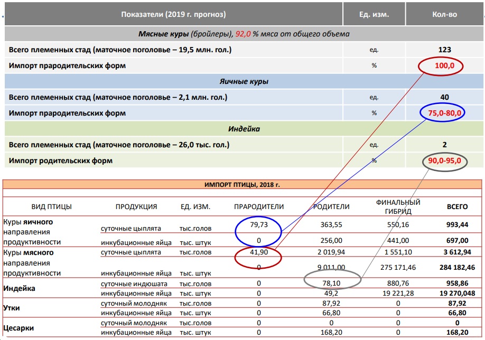
Task: Select the cell '79,73'
Action: (259, 225)
